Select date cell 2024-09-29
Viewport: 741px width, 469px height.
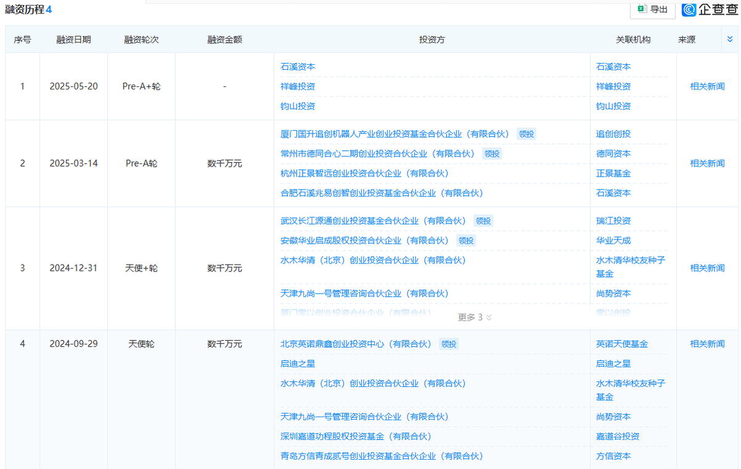(73, 344)
